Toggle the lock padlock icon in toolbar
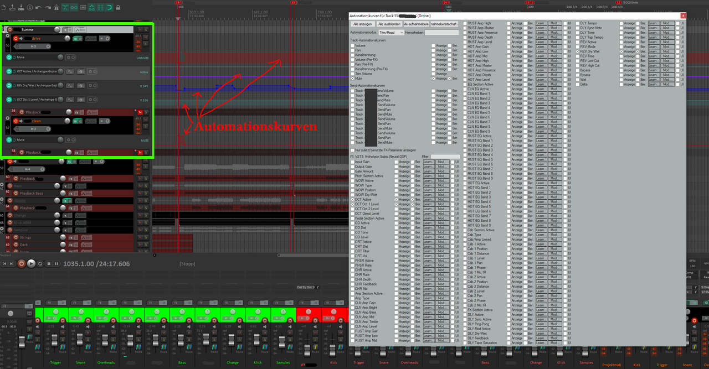Image resolution: width=709 pixels, height=369 pixels. tap(118, 8)
